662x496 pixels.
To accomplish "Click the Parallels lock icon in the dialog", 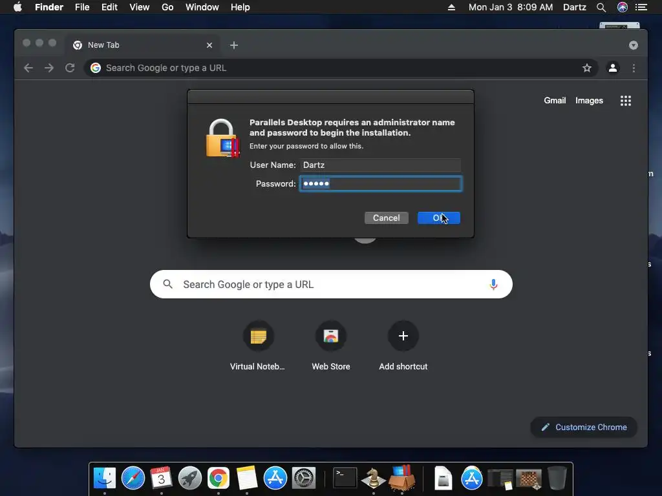I will (222, 138).
